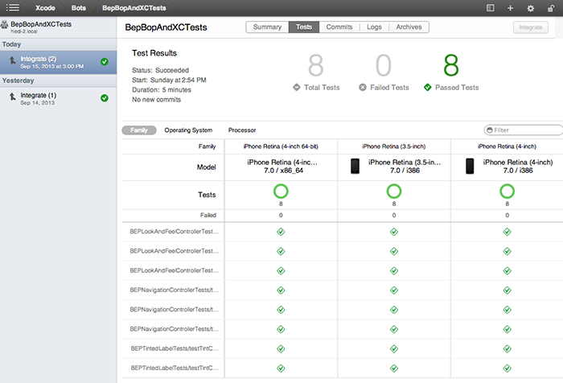Click the Yesterday section header
Screen dimensions: 563x383
[58, 80]
